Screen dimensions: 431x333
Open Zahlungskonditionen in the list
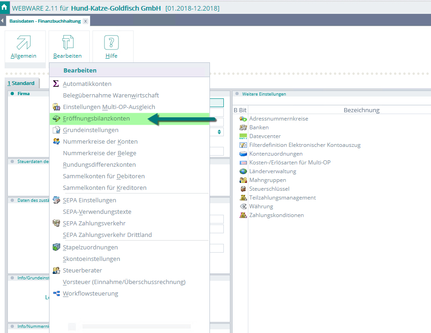[x=276, y=215]
